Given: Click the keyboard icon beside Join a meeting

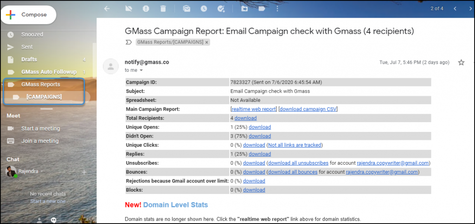Looking at the screenshot, I should pyautogui.click(x=11, y=141).
